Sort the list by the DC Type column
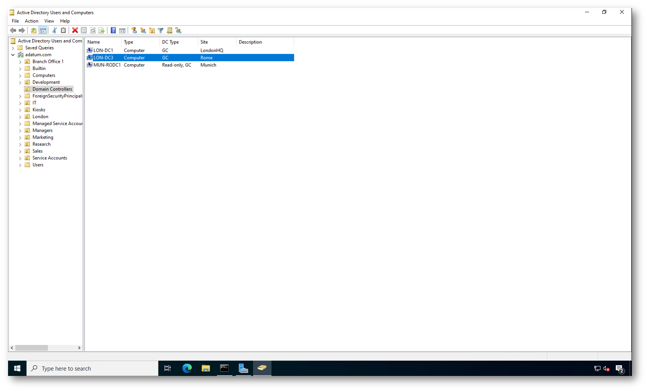The width and height of the screenshot is (648, 392). point(179,42)
